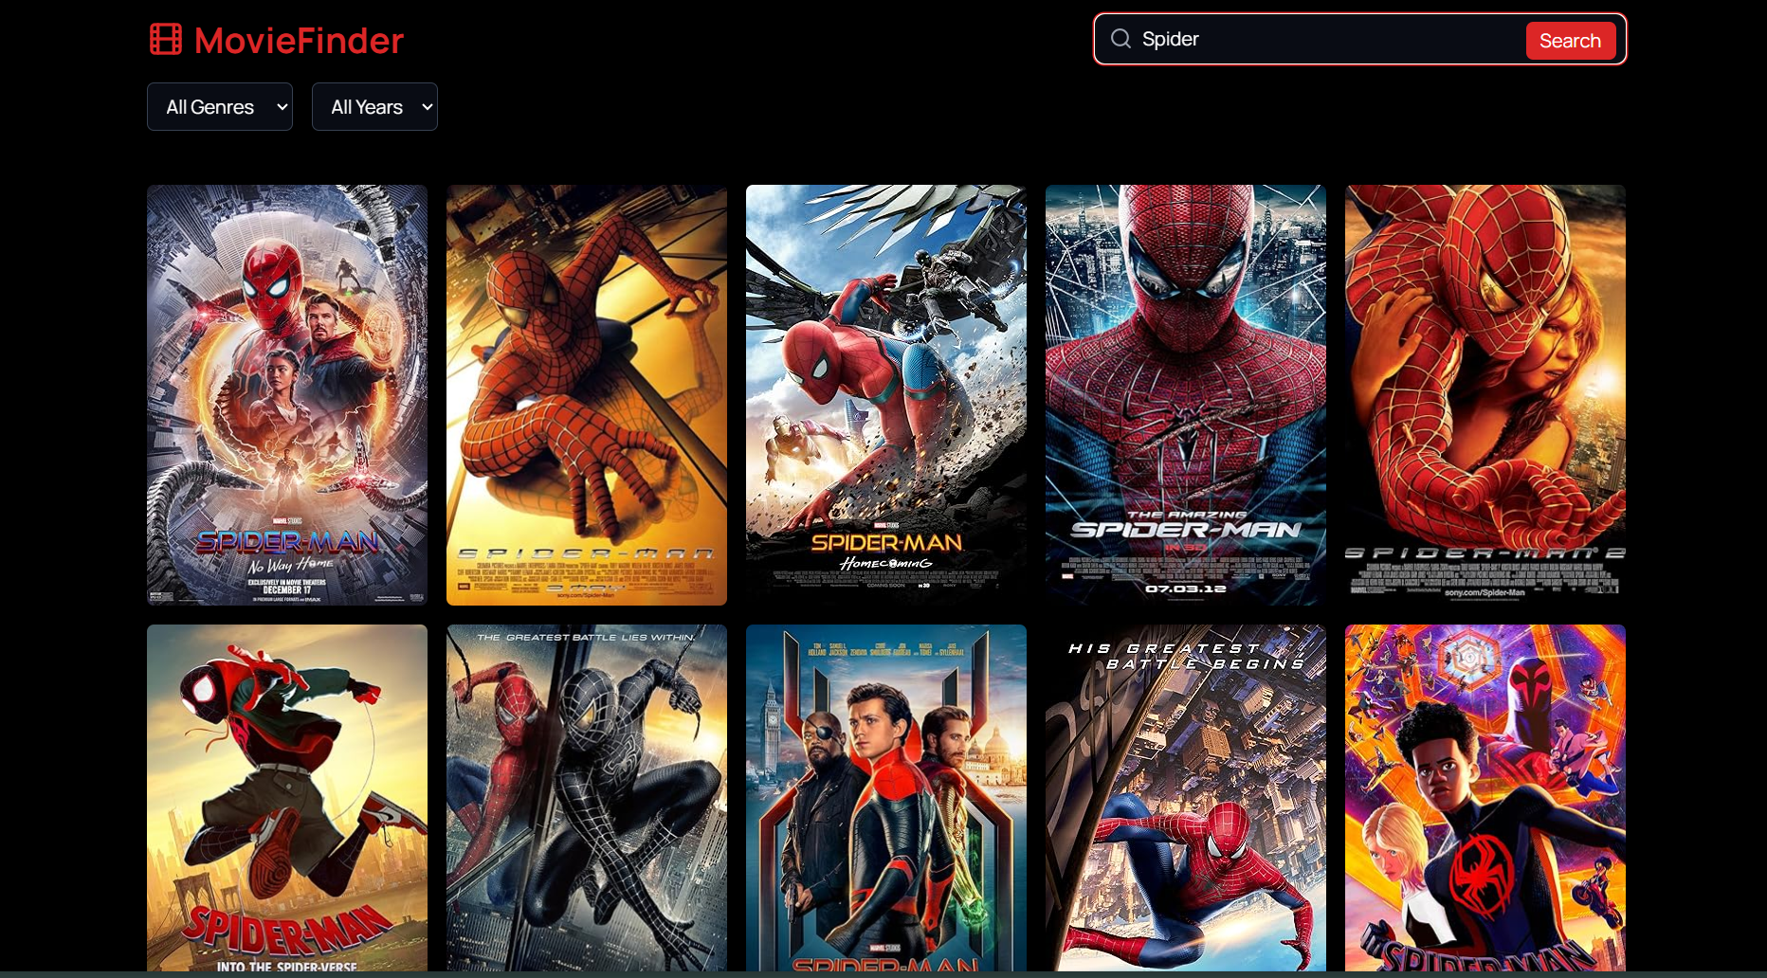Click the MovieFinder film reel logo icon
Image resolution: width=1767 pixels, height=978 pixels.
click(166, 39)
